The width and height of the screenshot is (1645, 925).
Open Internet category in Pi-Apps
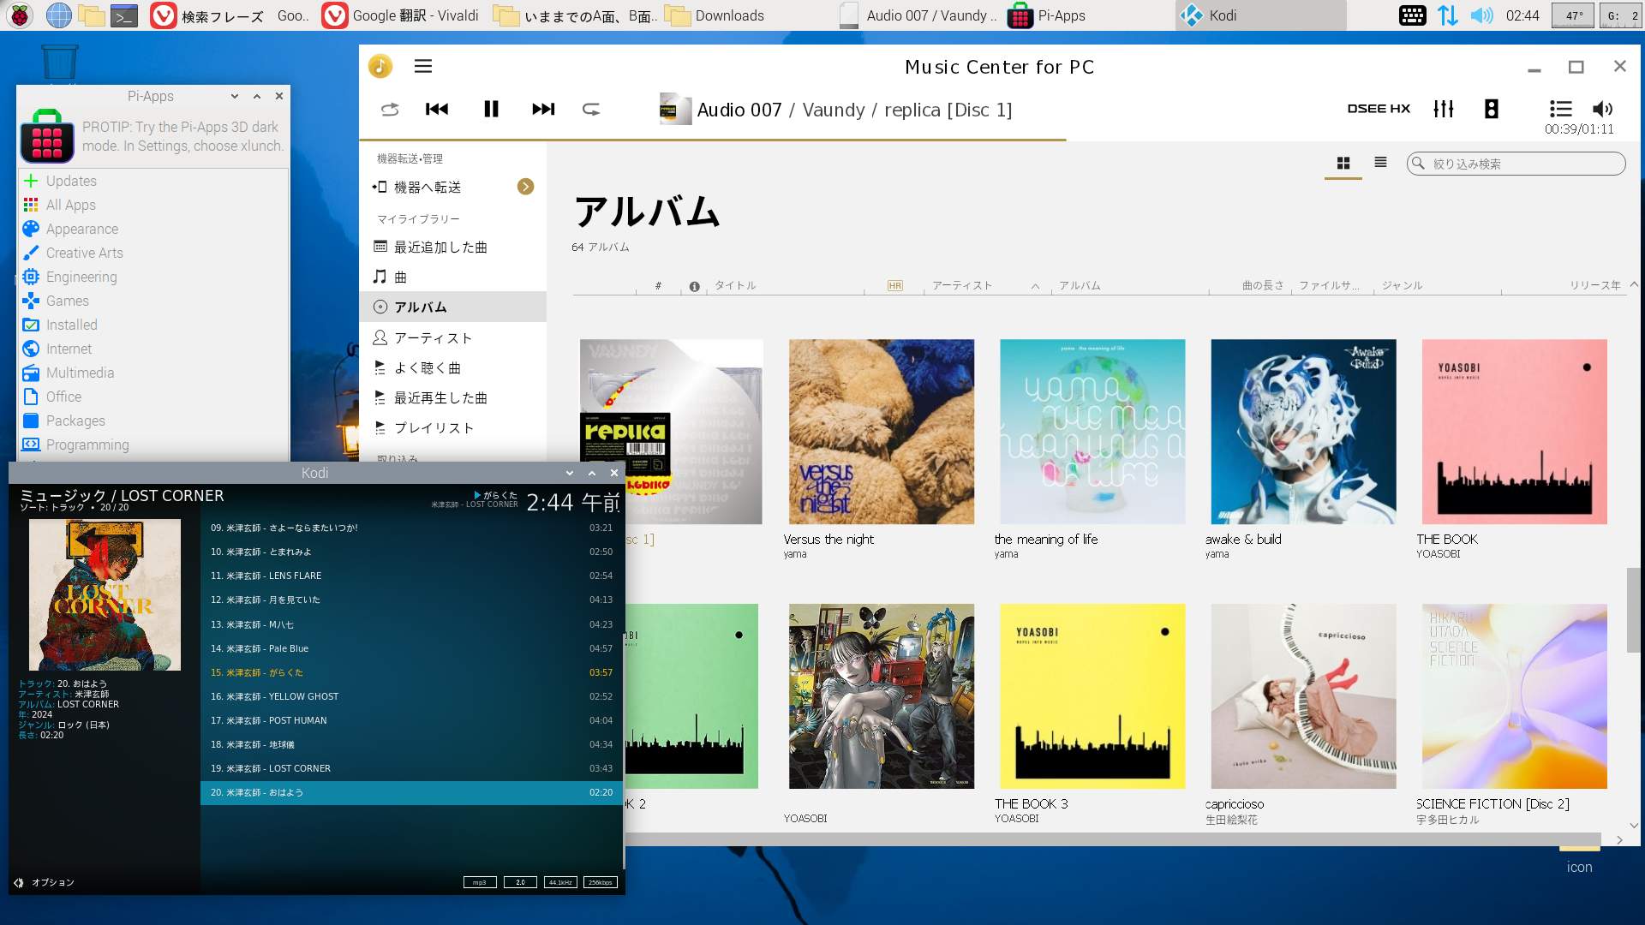(153, 349)
